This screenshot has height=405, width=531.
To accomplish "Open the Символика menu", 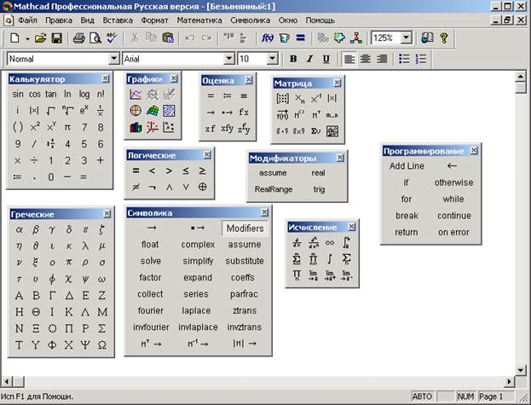I will [251, 20].
